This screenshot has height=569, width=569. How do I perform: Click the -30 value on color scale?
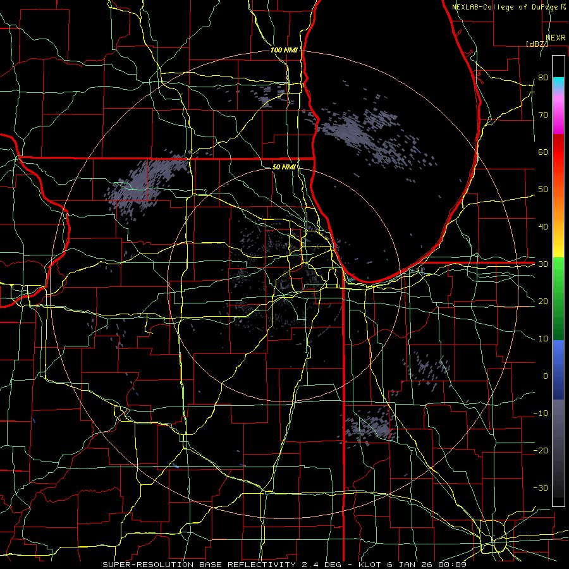(x=541, y=488)
